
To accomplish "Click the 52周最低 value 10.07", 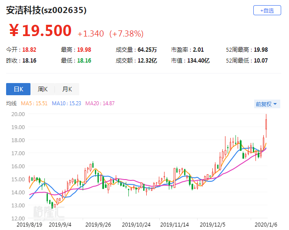I will [261, 60].
